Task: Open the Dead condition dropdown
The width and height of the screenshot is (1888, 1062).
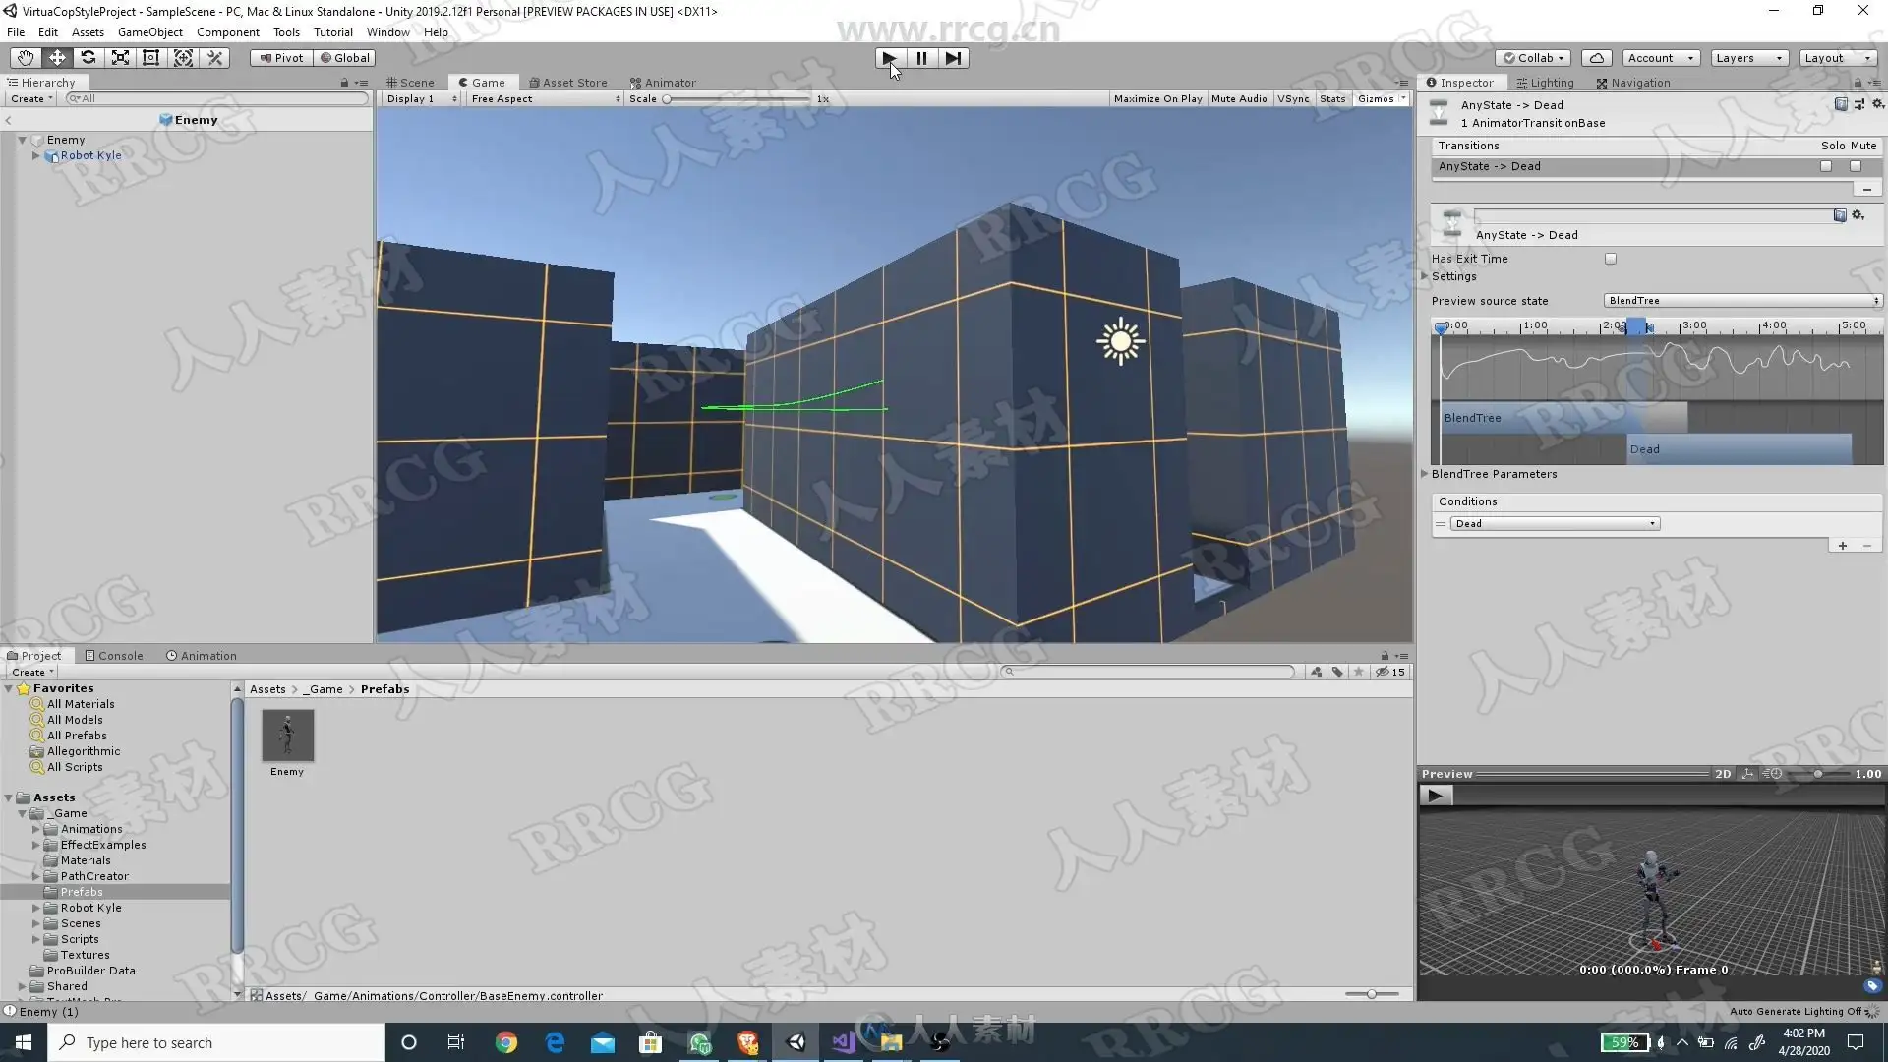Action: tap(1555, 524)
